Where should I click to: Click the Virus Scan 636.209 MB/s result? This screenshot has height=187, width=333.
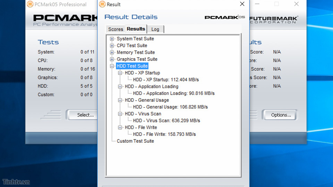click(166, 121)
